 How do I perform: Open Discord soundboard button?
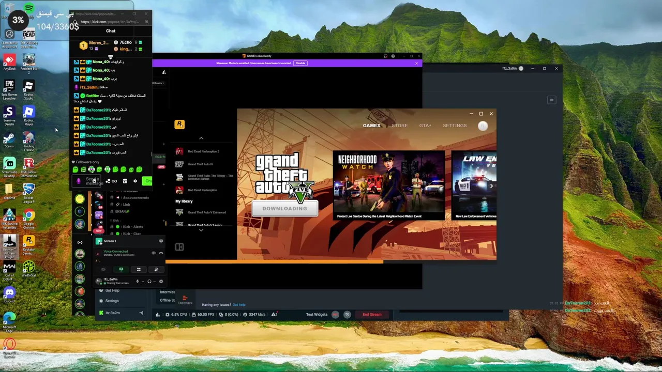click(156, 269)
